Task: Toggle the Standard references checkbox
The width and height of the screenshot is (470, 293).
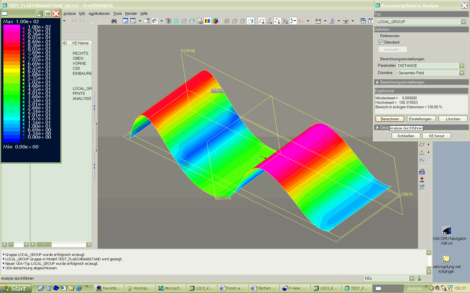Action: point(381,42)
